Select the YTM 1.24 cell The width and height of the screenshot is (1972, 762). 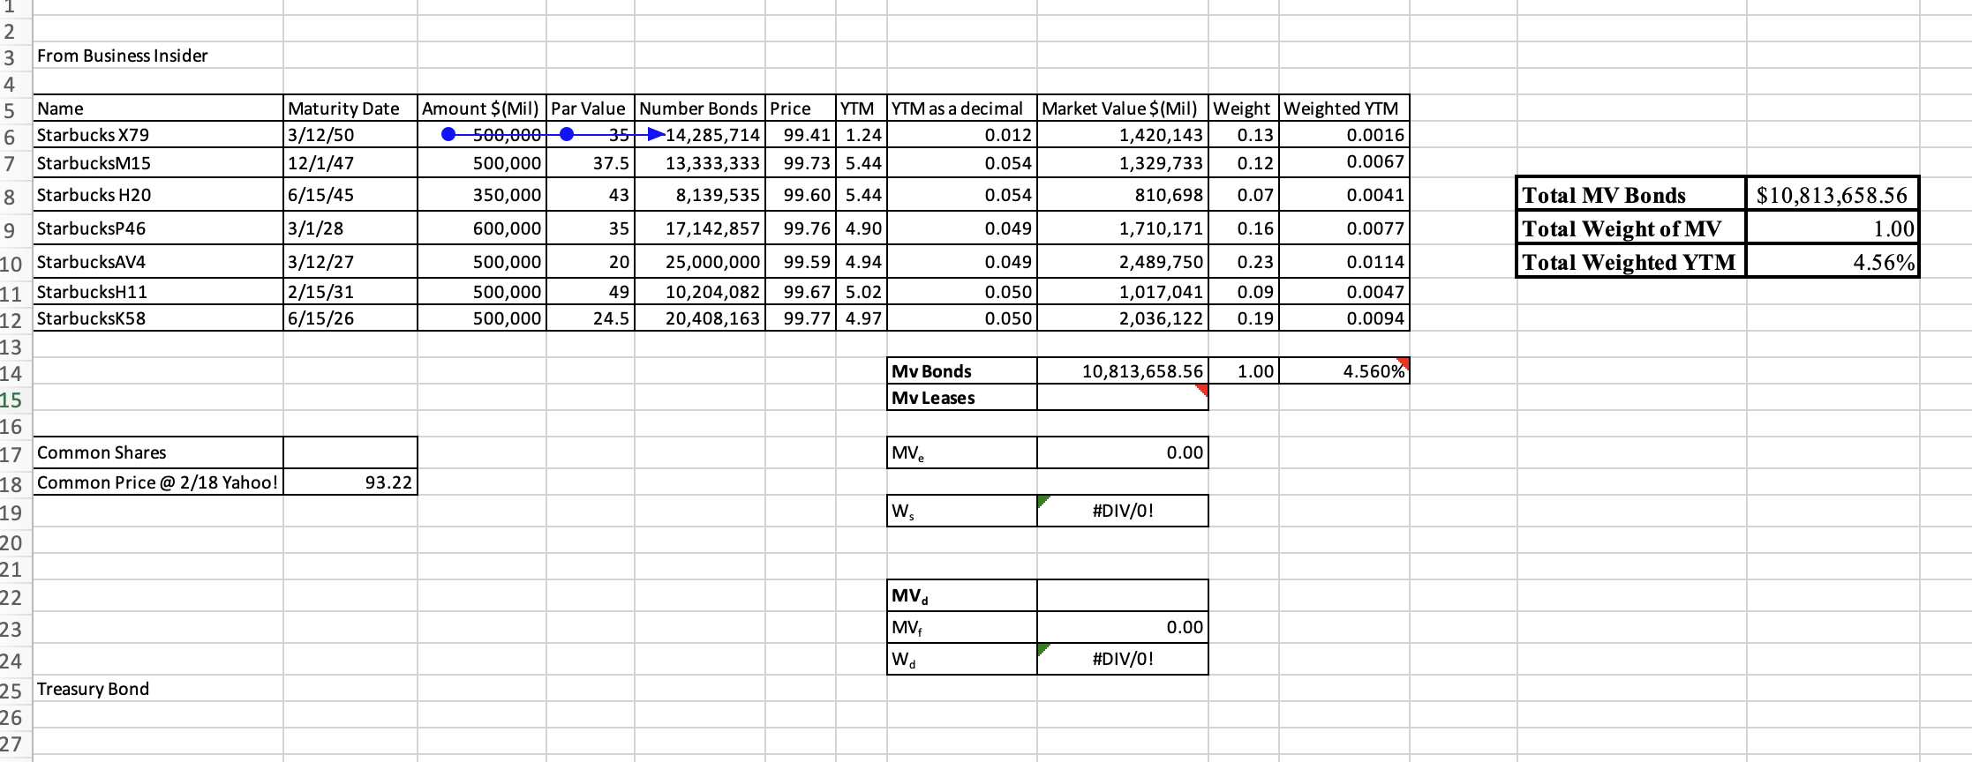pos(861,135)
